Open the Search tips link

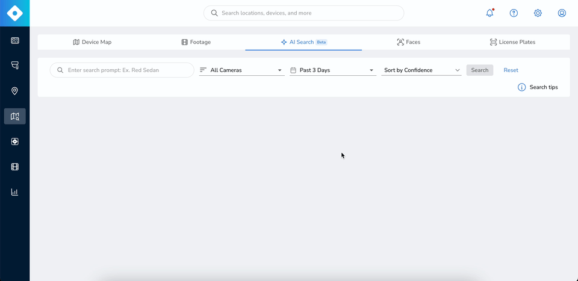pos(544,87)
